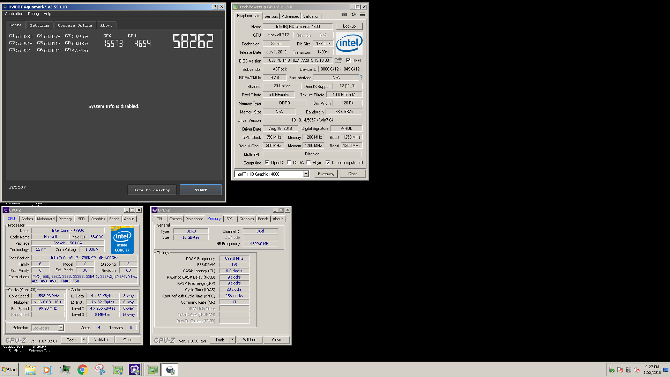The image size is (670, 377).
Task: Open Caches tab in the CPU-Z Memory window
Action: tap(175, 219)
